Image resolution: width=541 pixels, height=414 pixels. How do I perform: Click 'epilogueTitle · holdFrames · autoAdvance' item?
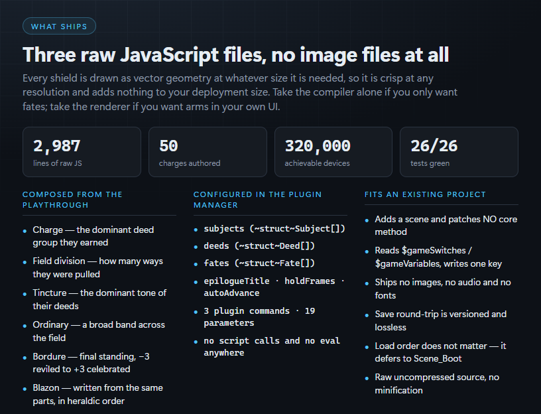[x=274, y=287]
